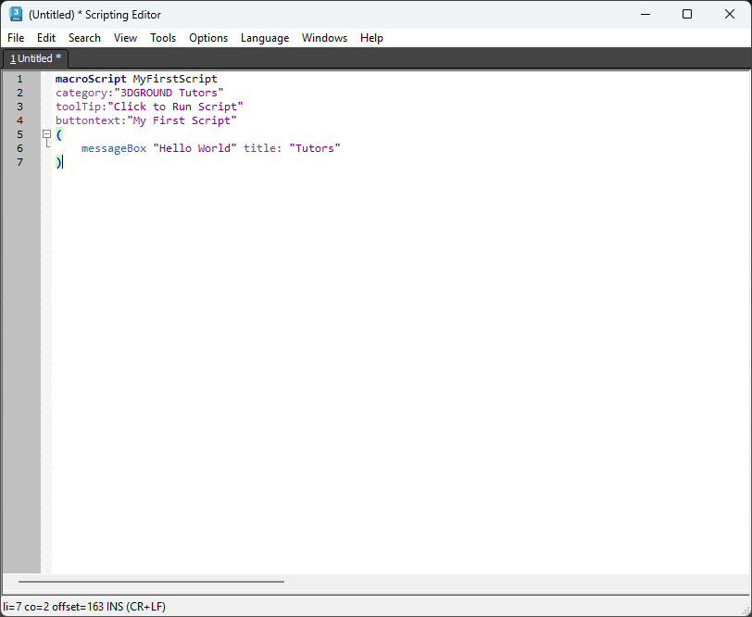Minimize the Scripting Editor window
The image size is (752, 617).
point(645,14)
